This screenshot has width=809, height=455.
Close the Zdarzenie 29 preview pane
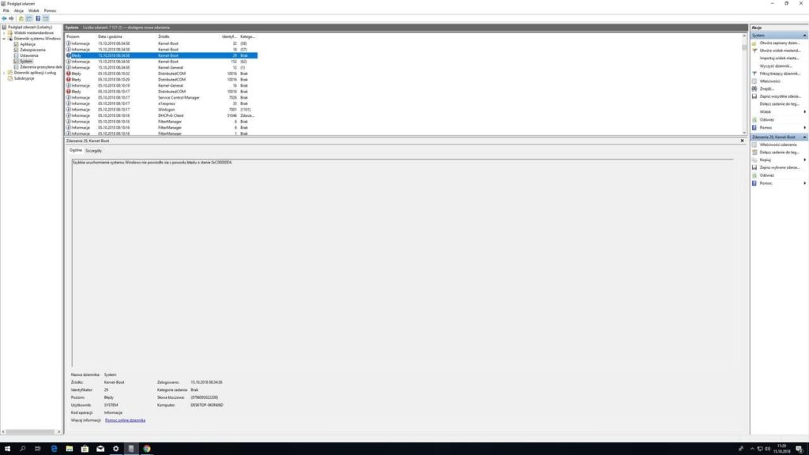point(743,141)
